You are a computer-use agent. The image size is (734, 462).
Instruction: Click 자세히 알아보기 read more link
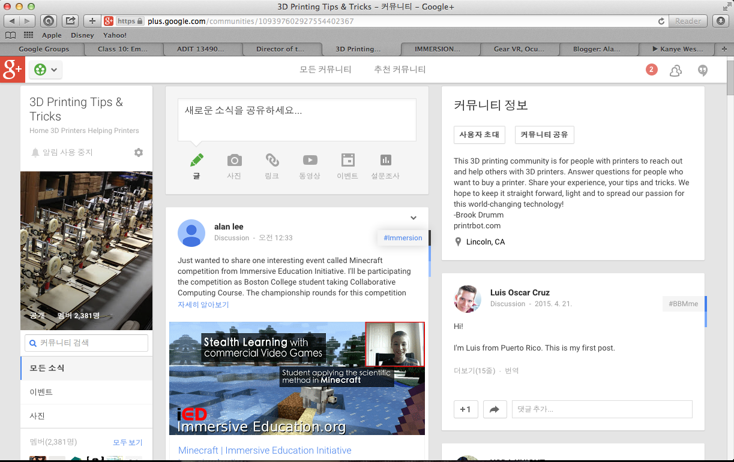pyautogui.click(x=203, y=304)
